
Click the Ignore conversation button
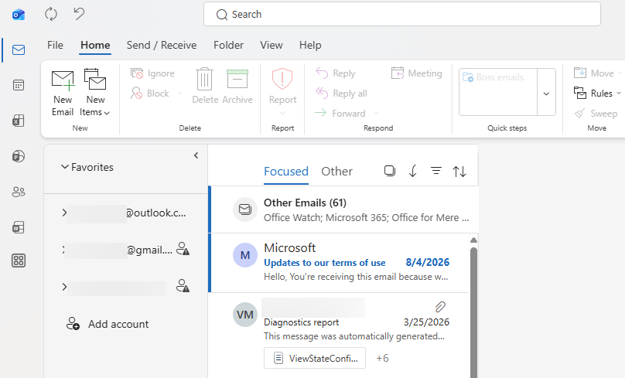click(x=152, y=73)
